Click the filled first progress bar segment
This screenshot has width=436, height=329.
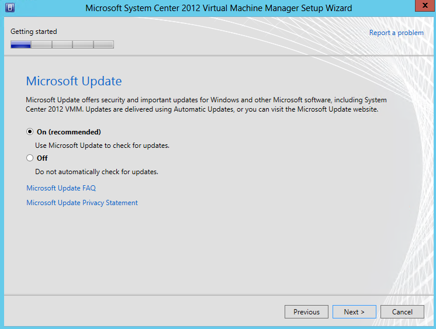click(20, 44)
